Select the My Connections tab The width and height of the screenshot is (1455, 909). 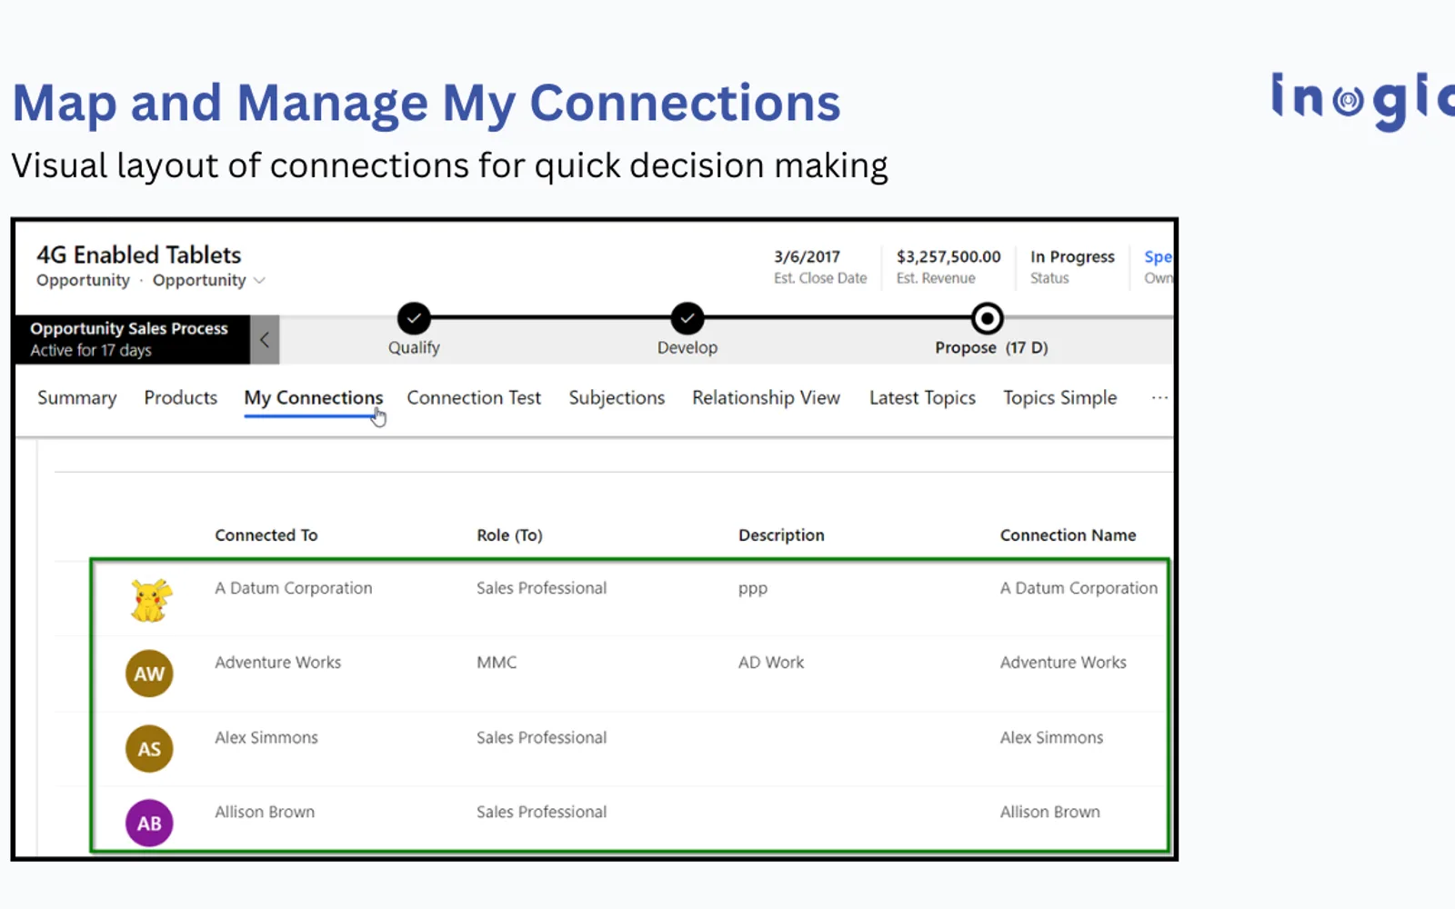tap(314, 398)
